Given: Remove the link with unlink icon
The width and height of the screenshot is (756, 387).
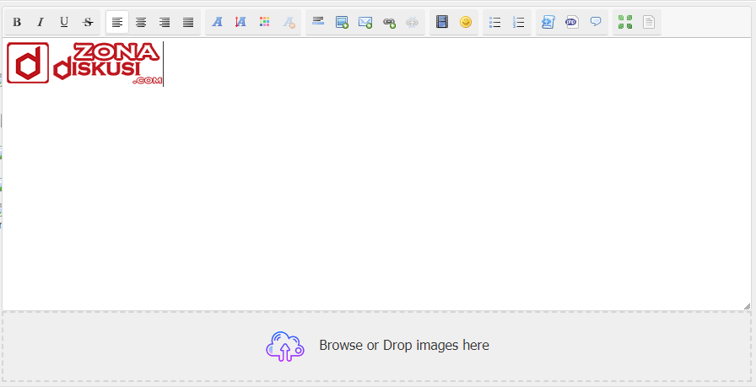Looking at the screenshot, I should (413, 22).
